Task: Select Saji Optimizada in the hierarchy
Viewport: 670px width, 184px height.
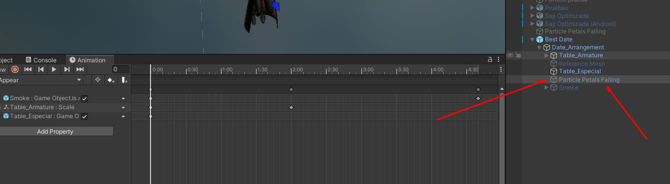Action: point(567,16)
